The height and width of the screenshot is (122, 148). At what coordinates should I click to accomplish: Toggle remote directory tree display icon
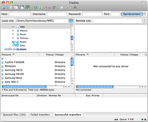pos(22,8)
